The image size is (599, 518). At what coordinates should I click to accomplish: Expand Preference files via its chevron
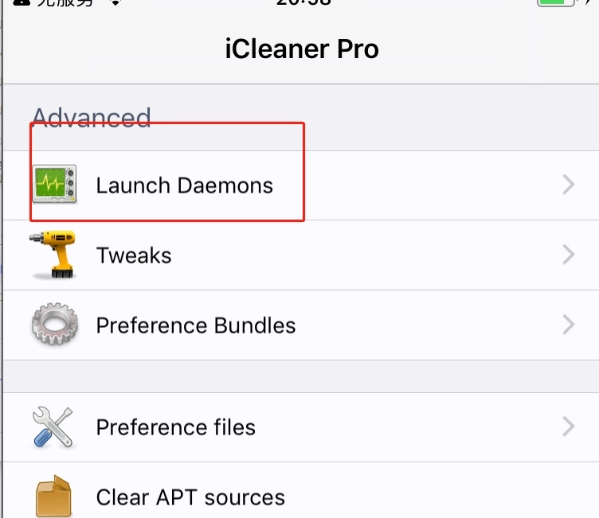(569, 426)
